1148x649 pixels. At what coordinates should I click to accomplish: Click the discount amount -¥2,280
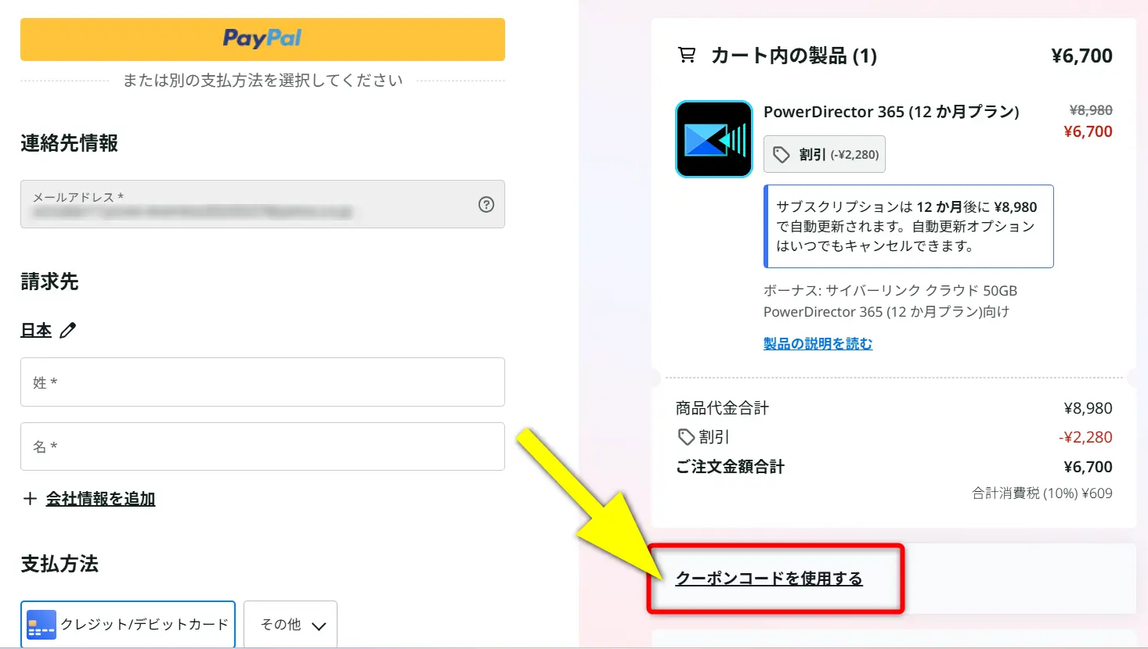coord(1085,437)
